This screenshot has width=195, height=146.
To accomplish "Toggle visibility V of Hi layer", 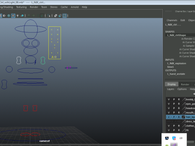I will tap(169, 130).
